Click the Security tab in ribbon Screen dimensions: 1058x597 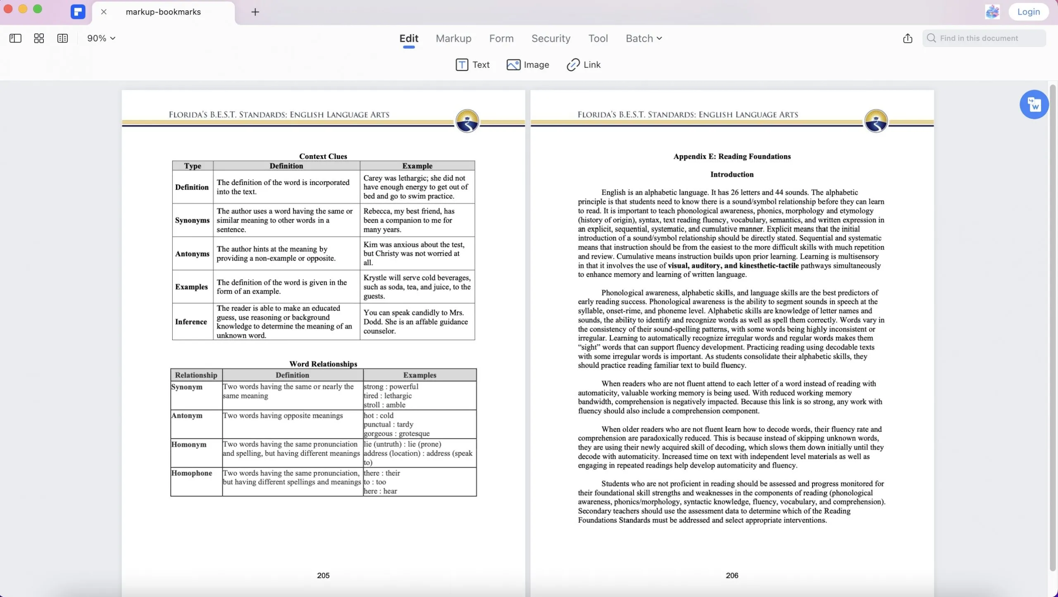click(x=551, y=38)
